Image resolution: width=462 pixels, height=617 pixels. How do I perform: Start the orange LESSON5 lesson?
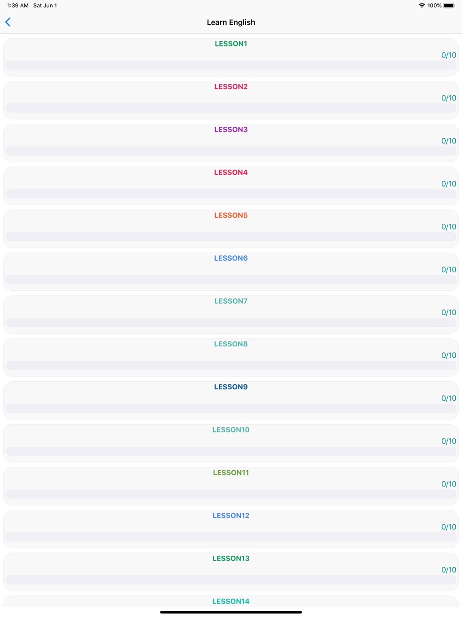pyautogui.click(x=231, y=229)
